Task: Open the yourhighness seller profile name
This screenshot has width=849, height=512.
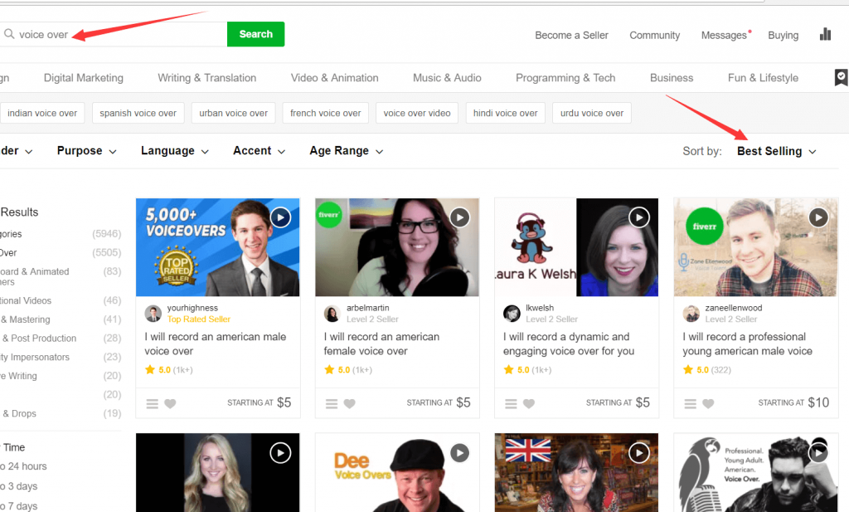Action: 192,308
